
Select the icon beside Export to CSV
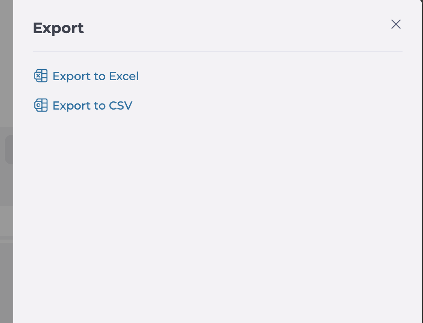click(41, 105)
